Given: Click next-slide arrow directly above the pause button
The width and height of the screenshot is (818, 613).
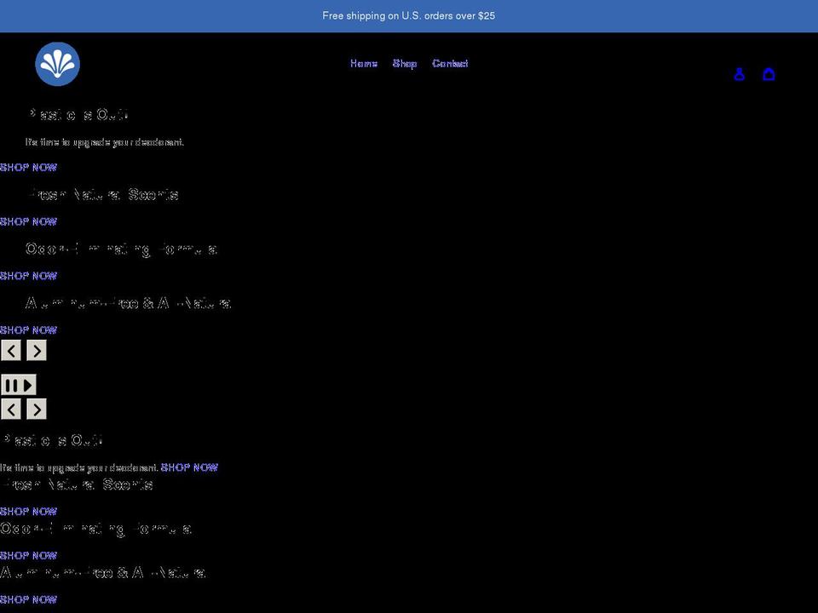Looking at the screenshot, I should (x=37, y=350).
